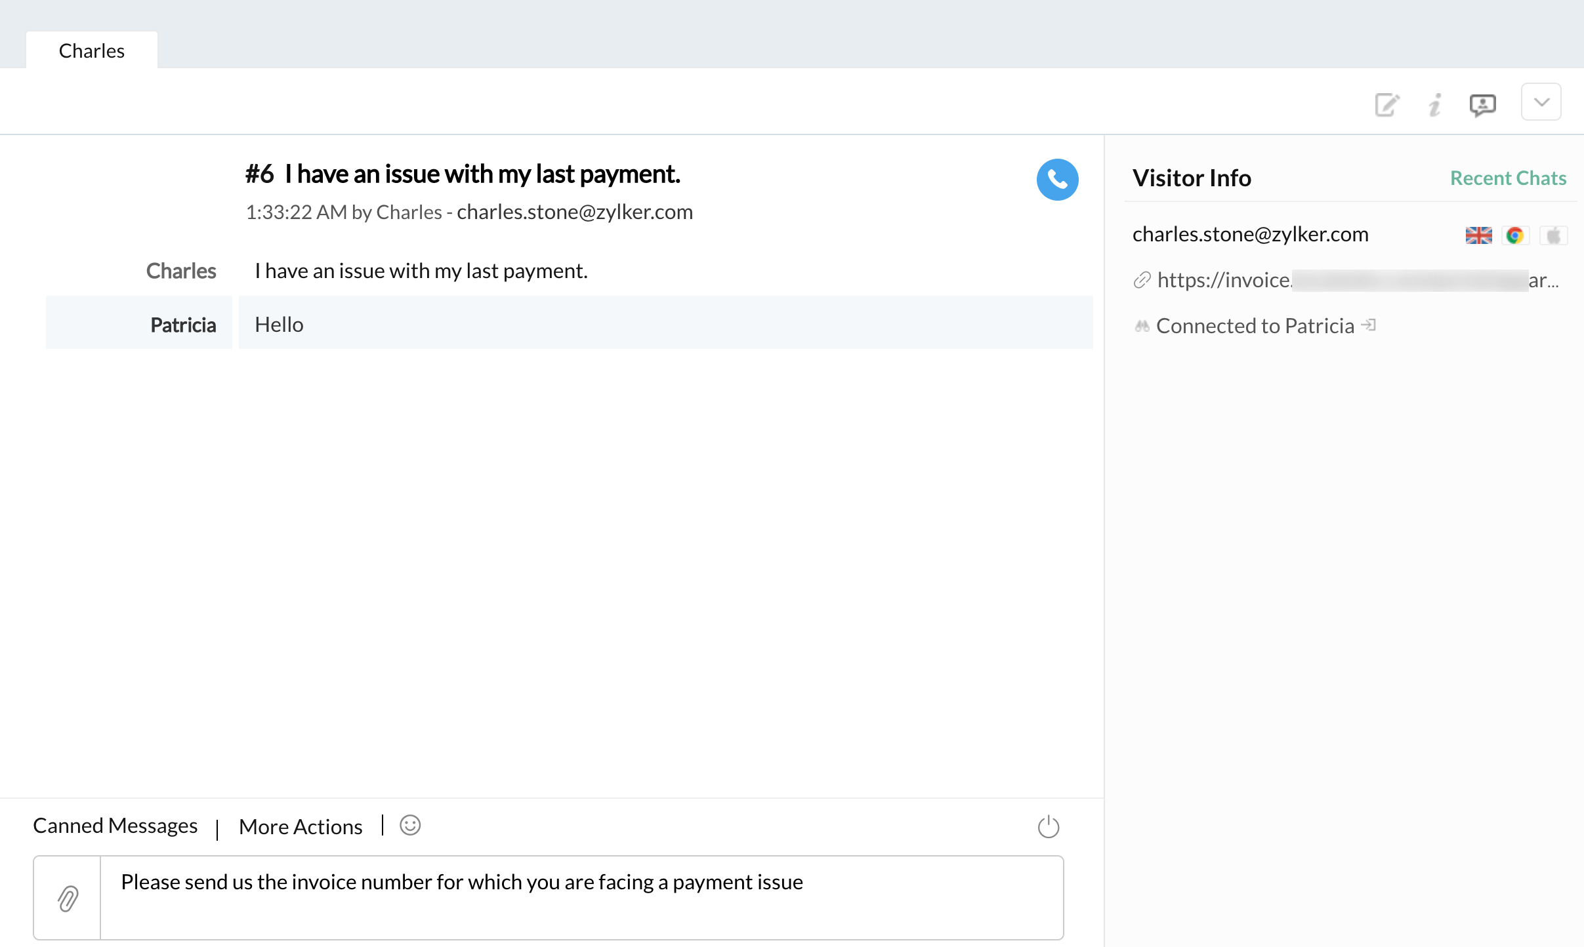The width and height of the screenshot is (1584, 947).
Task: Click arrow icon beside Connected to Patricia
Action: (1369, 325)
